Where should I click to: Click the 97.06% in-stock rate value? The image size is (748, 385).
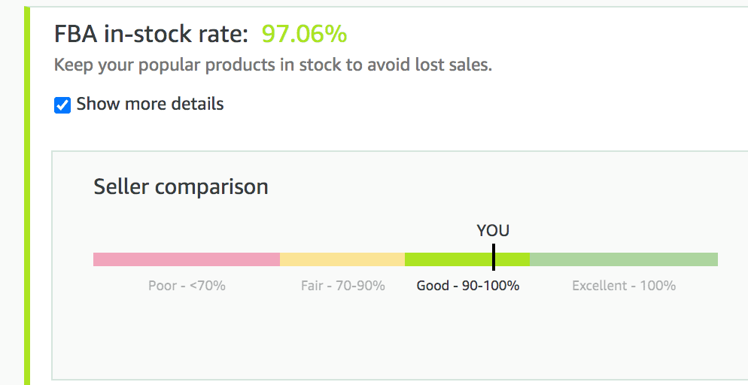coord(304,34)
